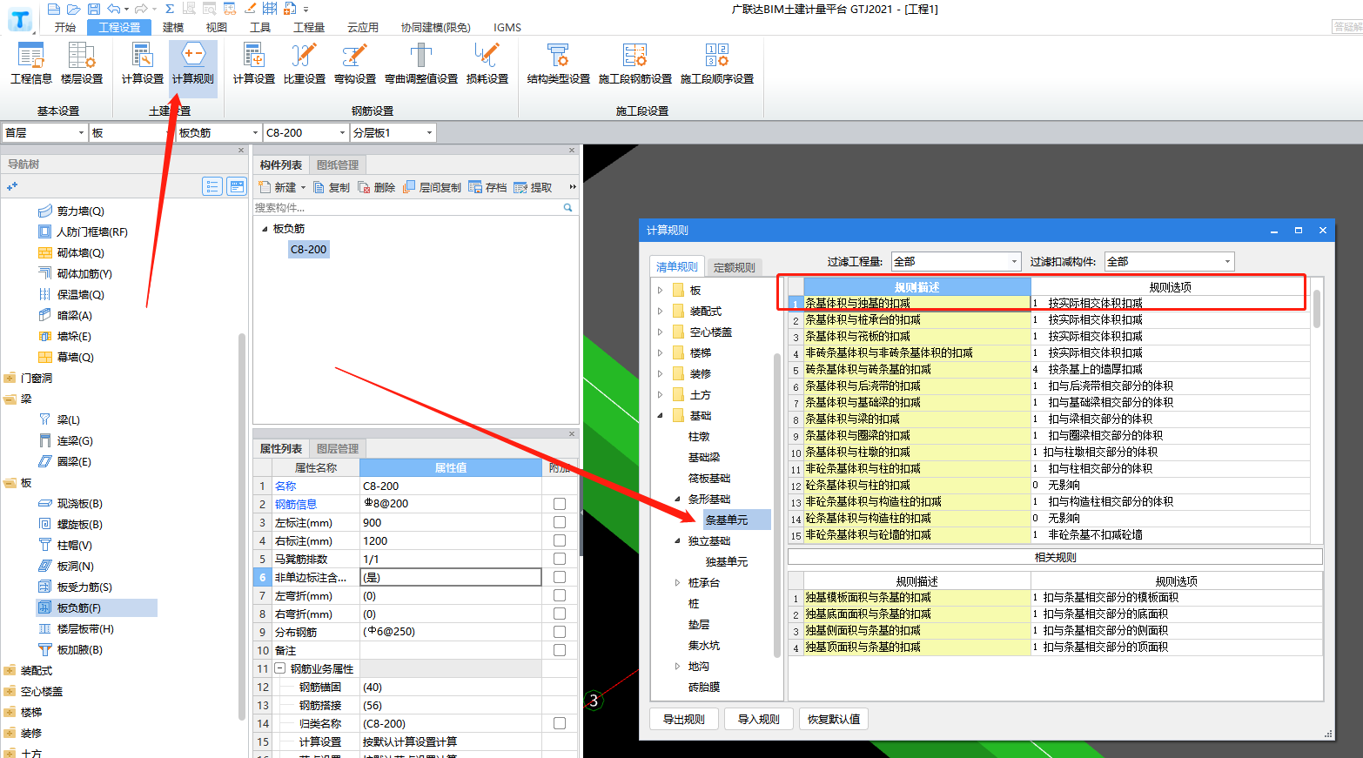This screenshot has width=1363, height=758.
Task: Open 结构类型设置 tool
Action: pyautogui.click(x=559, y=64)
